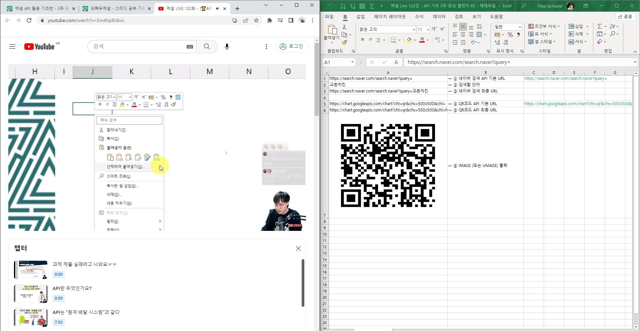Click the YouTube search magnifier button
Screen dimensions: 640x331
207,47
